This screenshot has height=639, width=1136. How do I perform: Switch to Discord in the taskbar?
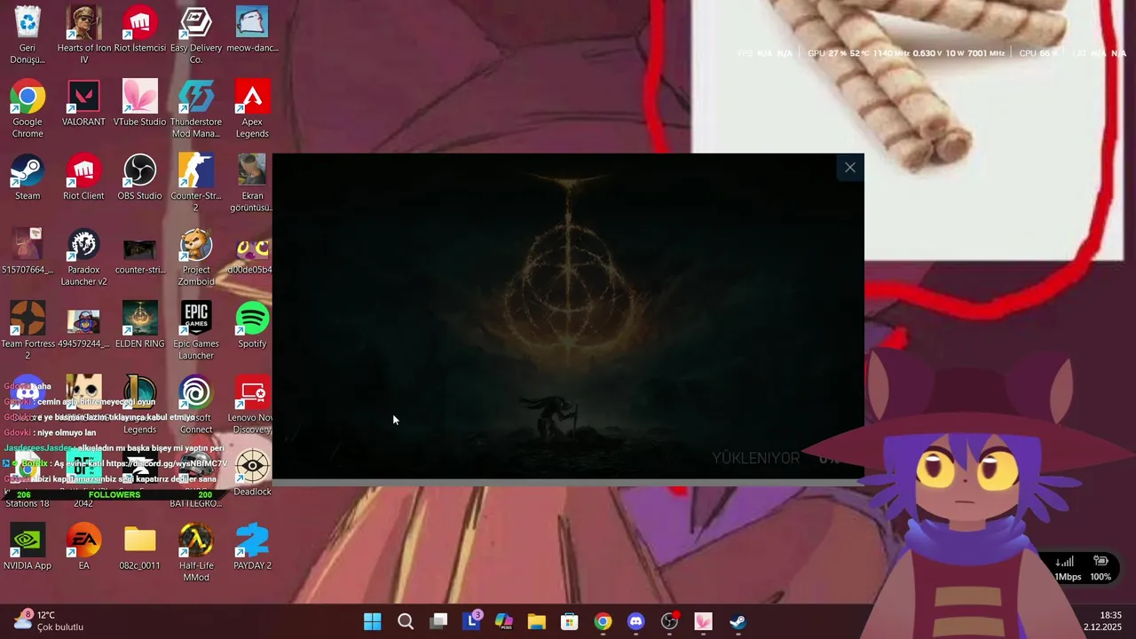[635, 621]
